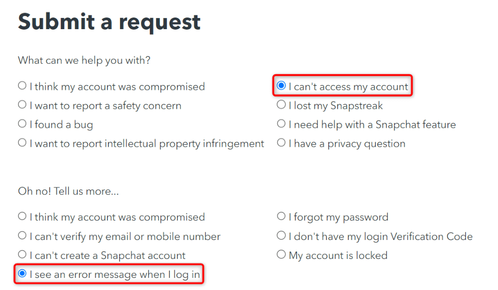Click the 'Snapstreak' word in the label text

click(356, 105)
